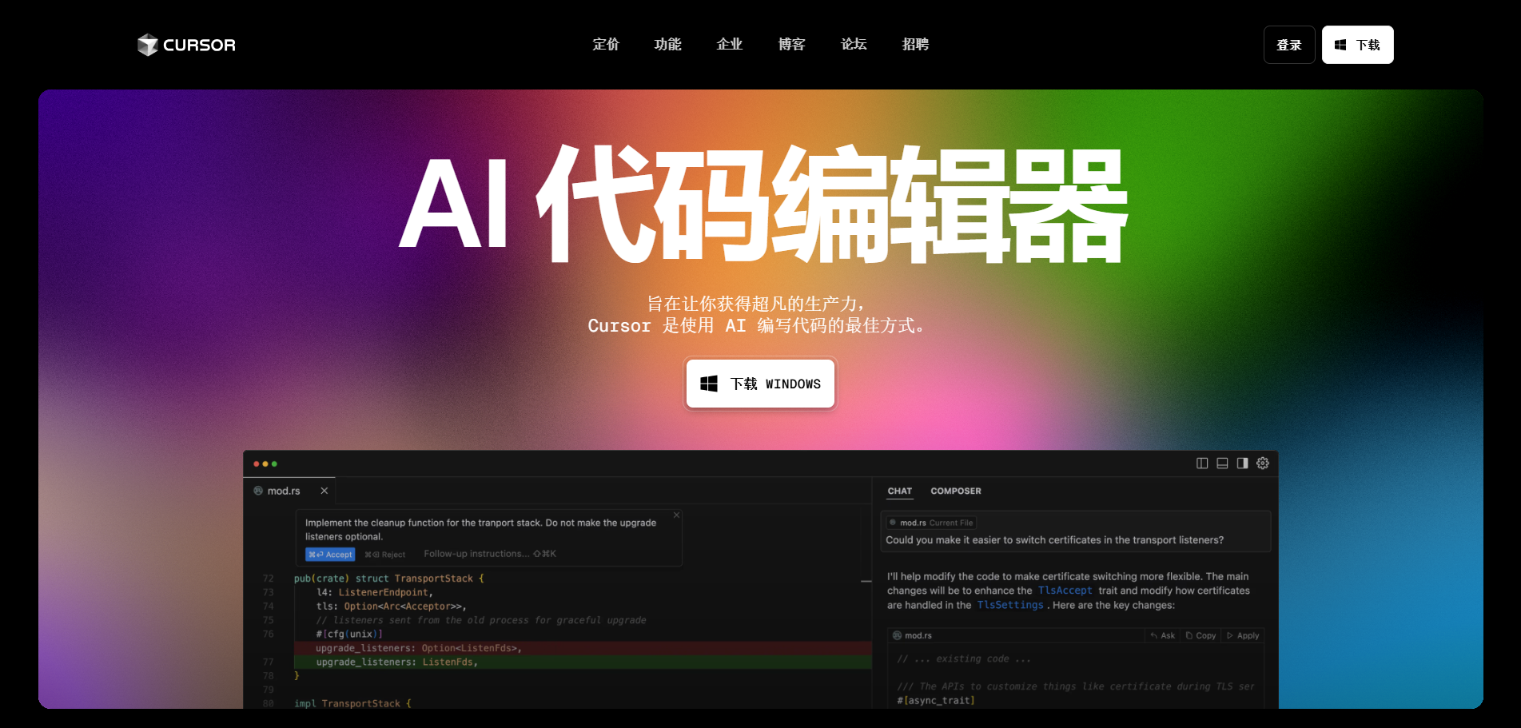The height and width of the screenshot is (728, 1521).
Task: Click the blue Accept button
Action: [330, 555]
